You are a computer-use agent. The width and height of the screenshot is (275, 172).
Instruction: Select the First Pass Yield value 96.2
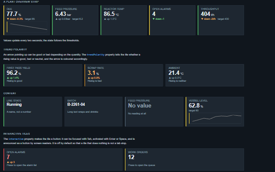click(12, 73)
